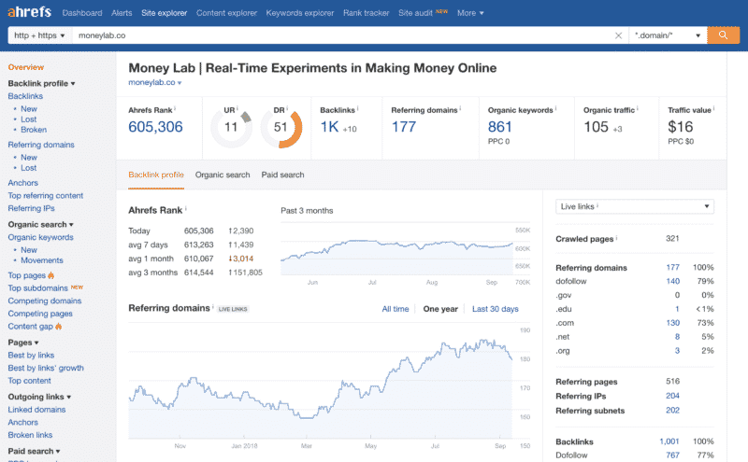The width and height of the screenshot is (748, 462).
Task: Open Competing pages in the sidebar
Action: [x=40, y=314]
